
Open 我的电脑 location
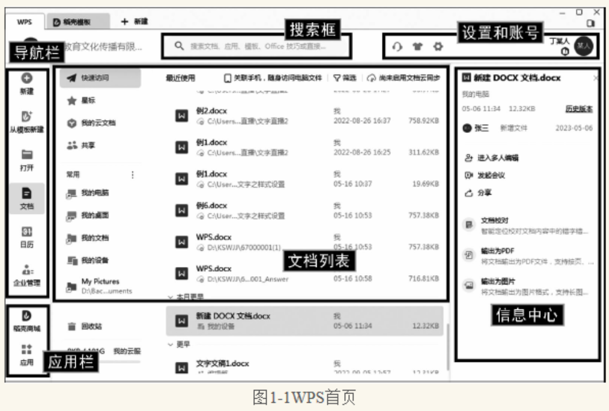[87, 193]
